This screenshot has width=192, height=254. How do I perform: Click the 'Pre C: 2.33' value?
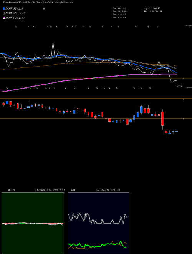119,18
